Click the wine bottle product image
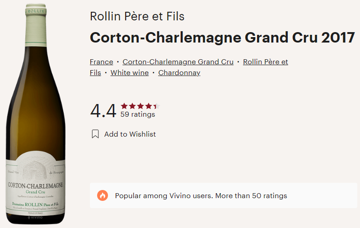 click(35, 113)
